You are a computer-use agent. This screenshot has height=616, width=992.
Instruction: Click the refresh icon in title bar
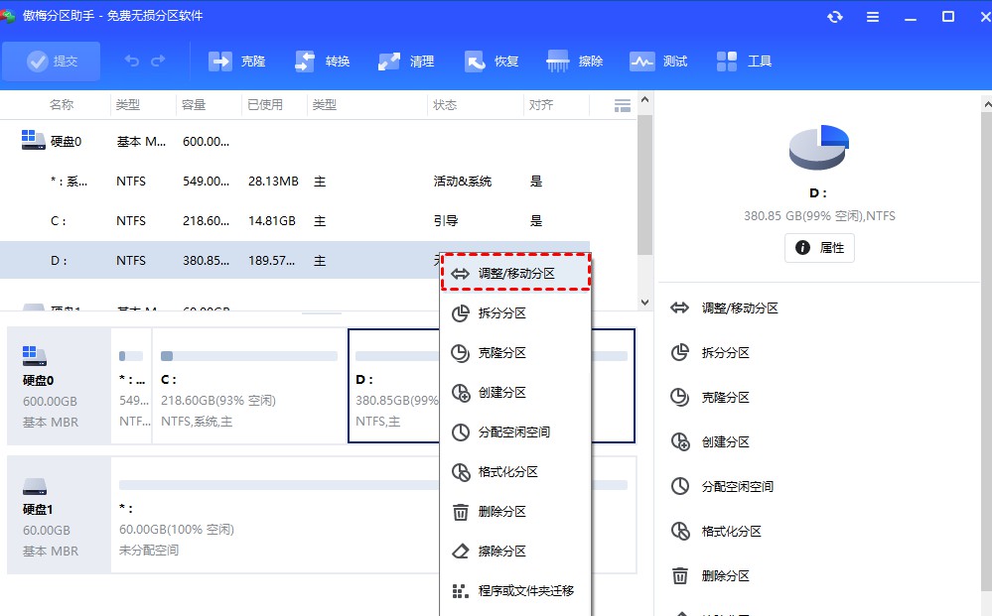tap(835, 17)
